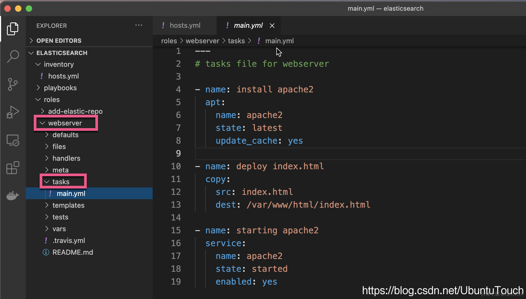Expand the add-elastic-repo folder
Viewport: 526px width, 299px height.
[75, 111]
